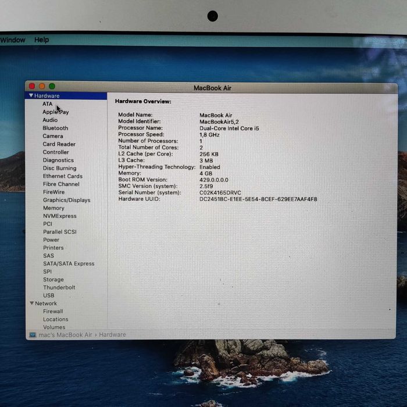Select Thunderbolt in the sidebar
Screen dimensions: 407x407
(59, 287)
